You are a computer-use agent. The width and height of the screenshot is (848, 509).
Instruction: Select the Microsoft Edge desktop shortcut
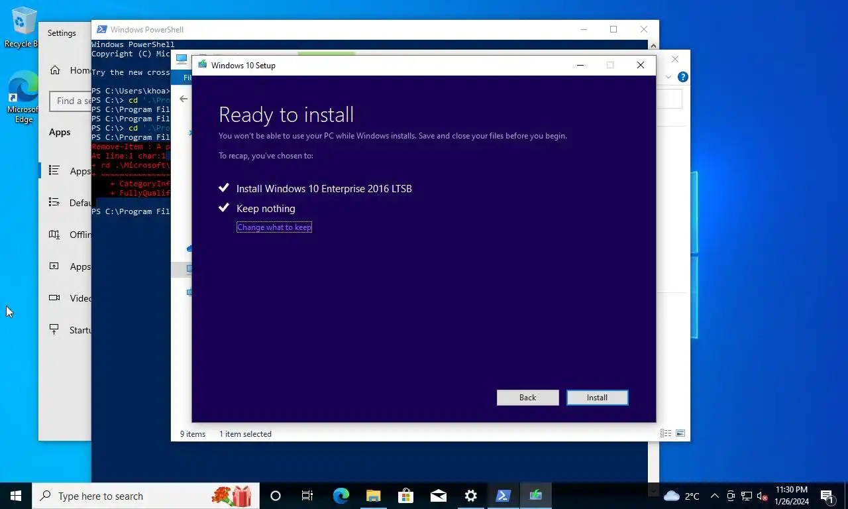(x=24, y=97)
